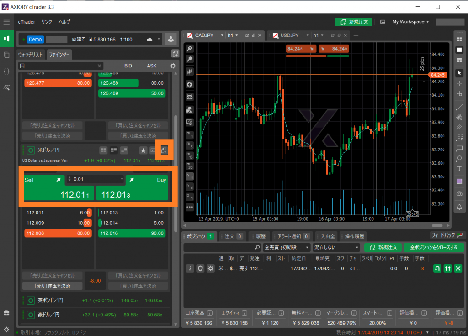Screen dimensions: 468x336
Task: Take a chart snapshot with the camera icon
Action: pos(459,194)
